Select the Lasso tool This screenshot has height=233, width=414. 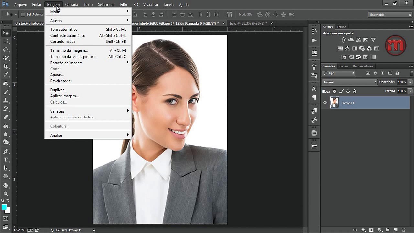point(6,50)
